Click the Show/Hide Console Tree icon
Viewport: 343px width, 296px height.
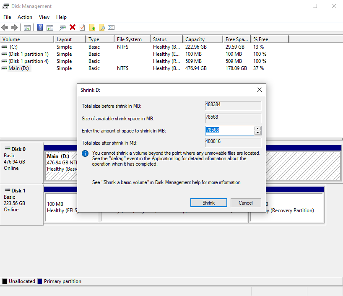tap(27, 28)
